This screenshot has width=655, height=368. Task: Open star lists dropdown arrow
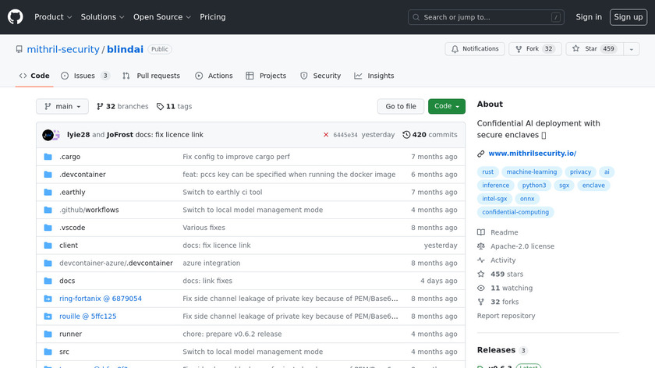pyautogui.click(x=631, y=49)
